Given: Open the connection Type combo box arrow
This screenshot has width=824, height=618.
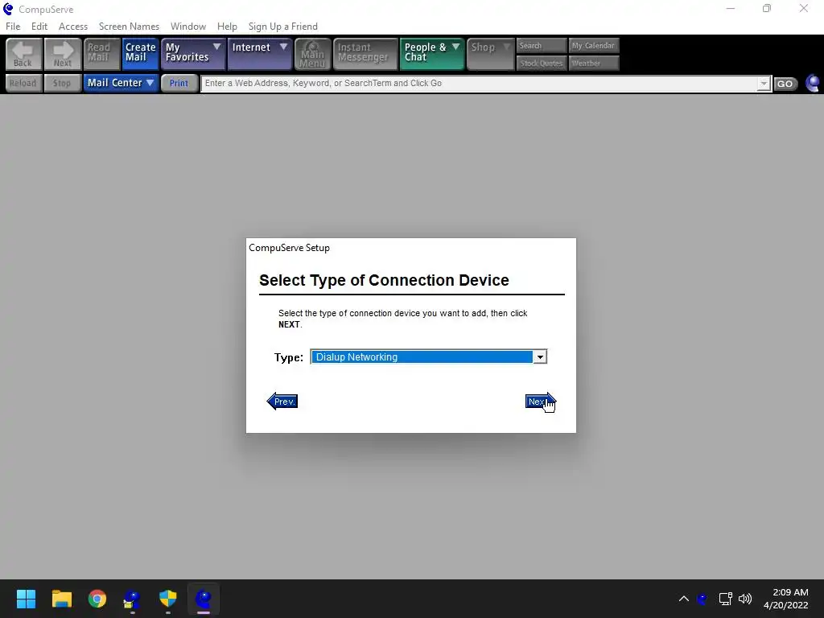Looking at the screenshot, I should (x=540, y=356).
